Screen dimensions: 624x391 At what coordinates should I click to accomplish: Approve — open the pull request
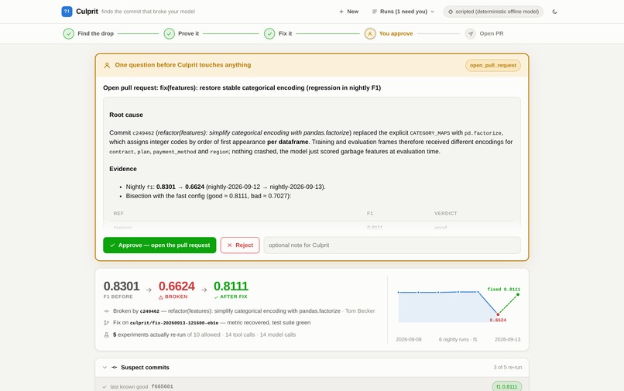coord(159,245)
